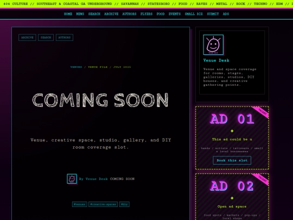The image size is (293, 220).
Task: Click the Venue Desk sidebar description text
Action: (230, 77)
